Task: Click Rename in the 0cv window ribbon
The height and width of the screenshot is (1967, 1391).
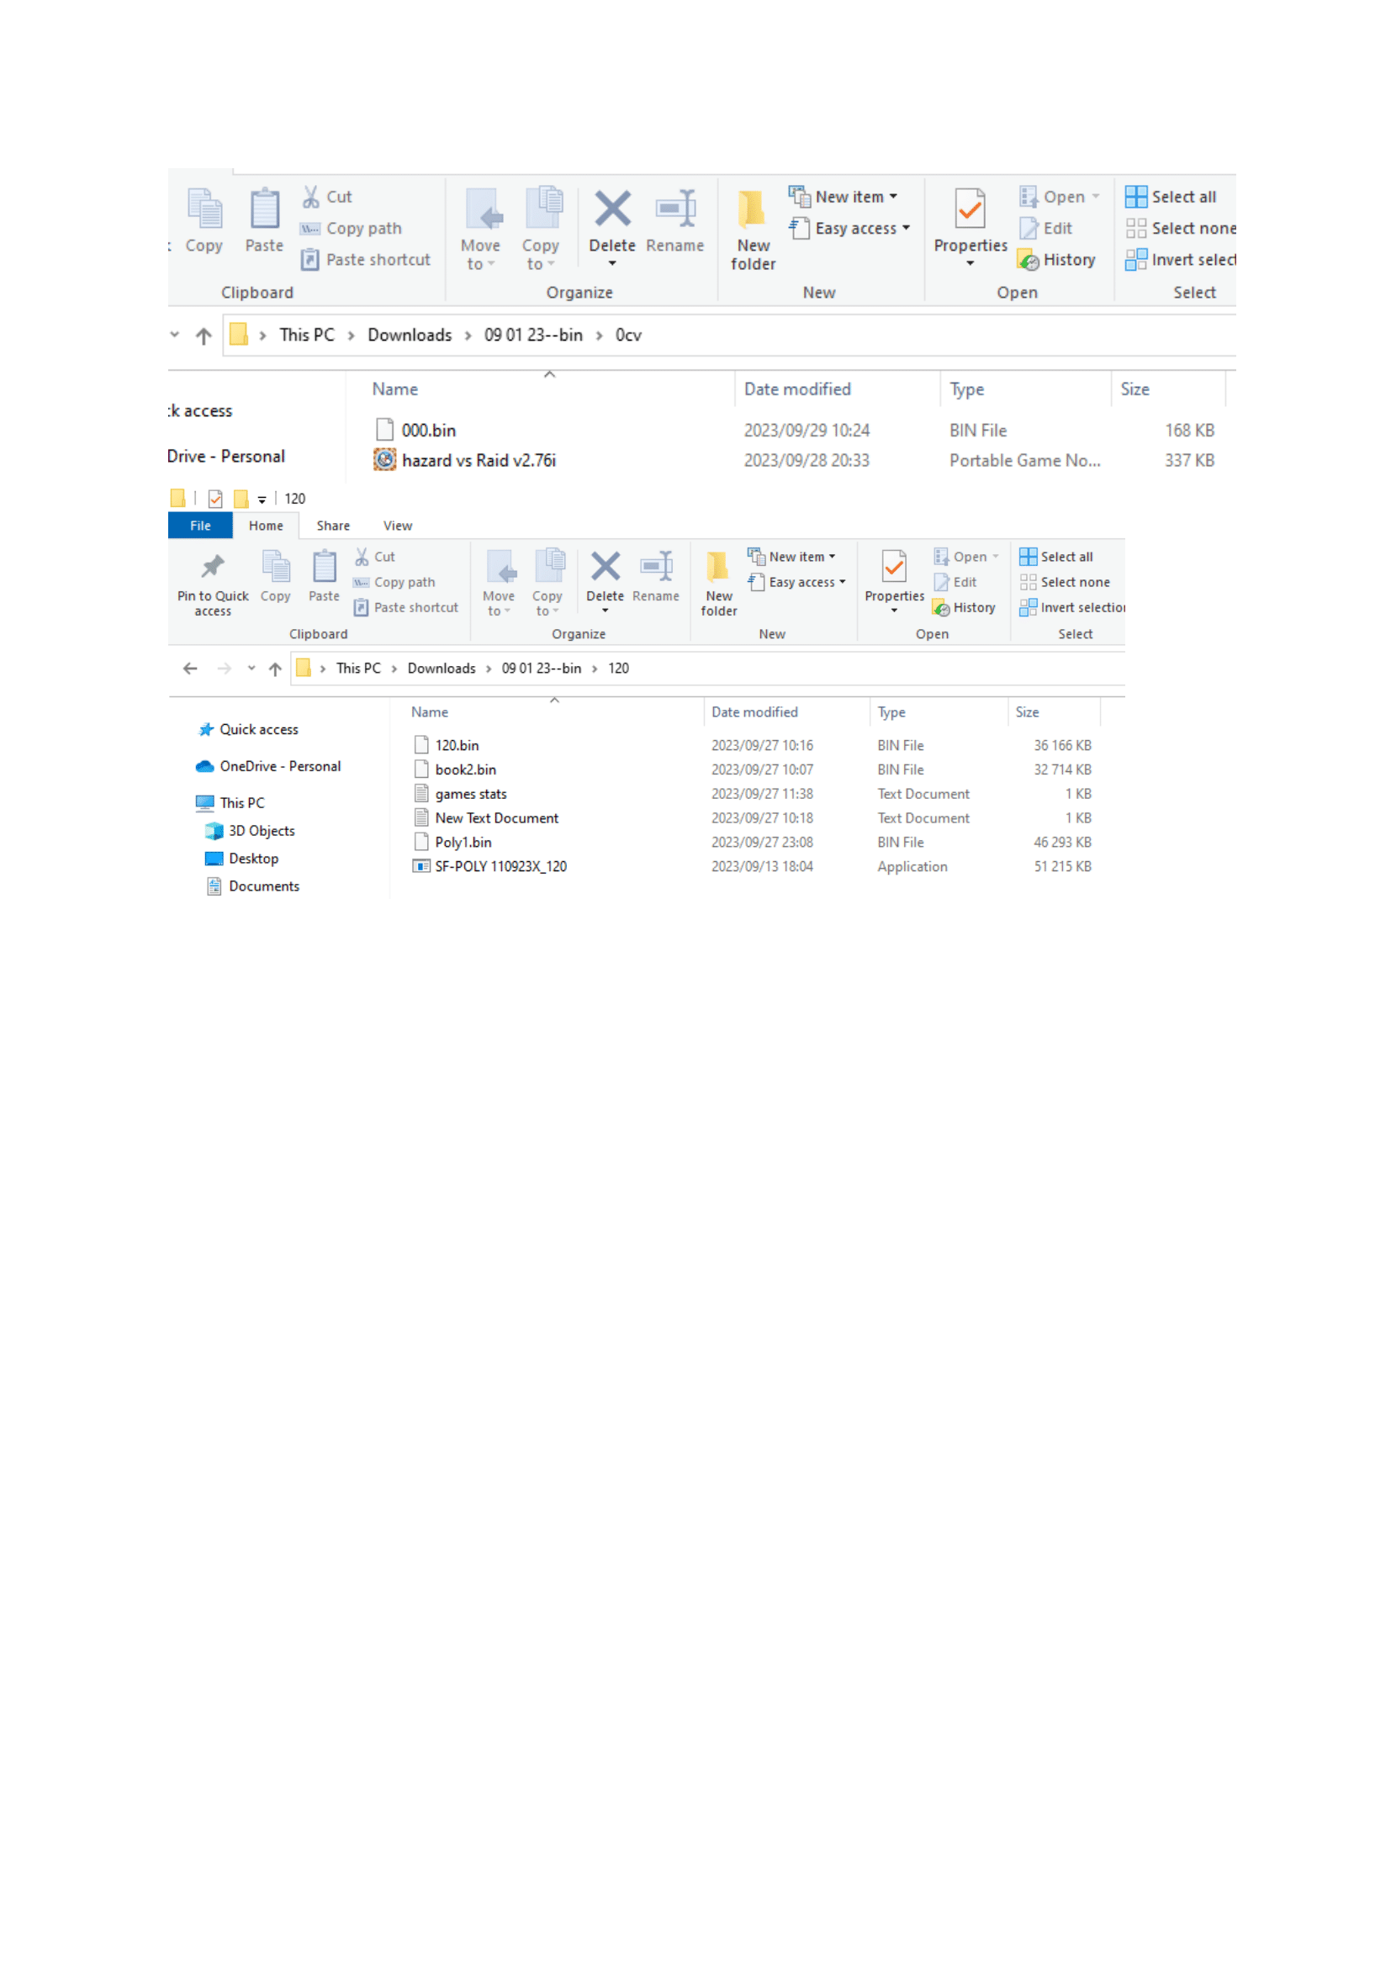Action: 675,221
